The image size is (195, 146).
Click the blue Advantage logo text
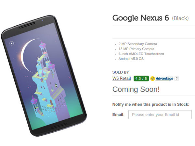pos(164,79)
